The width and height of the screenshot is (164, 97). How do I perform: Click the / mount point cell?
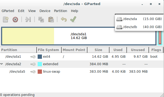(x=63, y=57)
